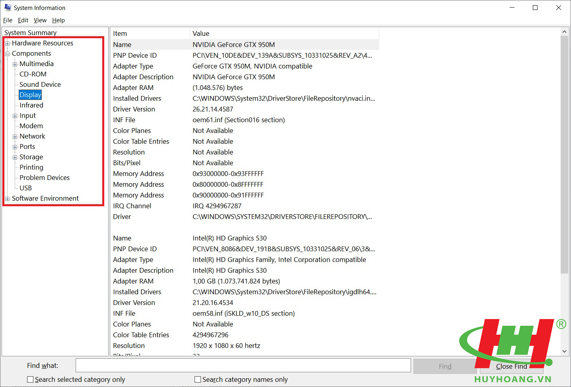Collapse the Components node

click(x=7, y=54)
